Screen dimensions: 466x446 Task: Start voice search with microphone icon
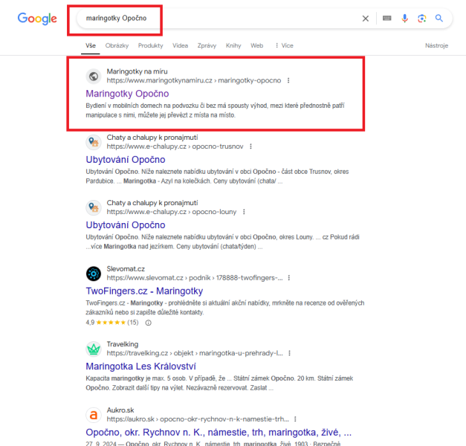404,19
